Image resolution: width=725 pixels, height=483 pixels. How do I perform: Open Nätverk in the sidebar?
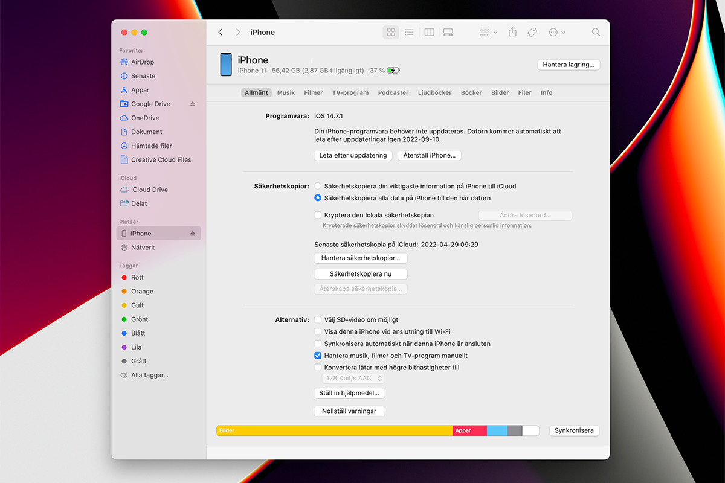pyautogui.click(x=143, y=248)
